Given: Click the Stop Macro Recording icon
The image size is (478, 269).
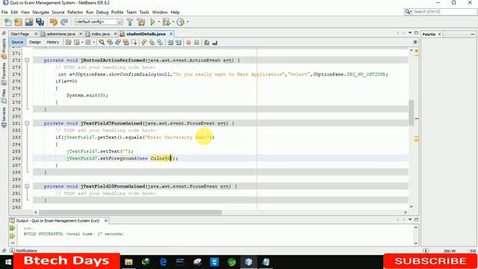Looking at the screenshot, I should click(196, 43).
